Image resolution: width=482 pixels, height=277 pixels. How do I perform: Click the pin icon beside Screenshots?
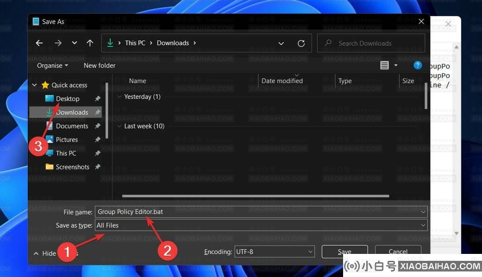pyautogui.click(x=97, y=167)
